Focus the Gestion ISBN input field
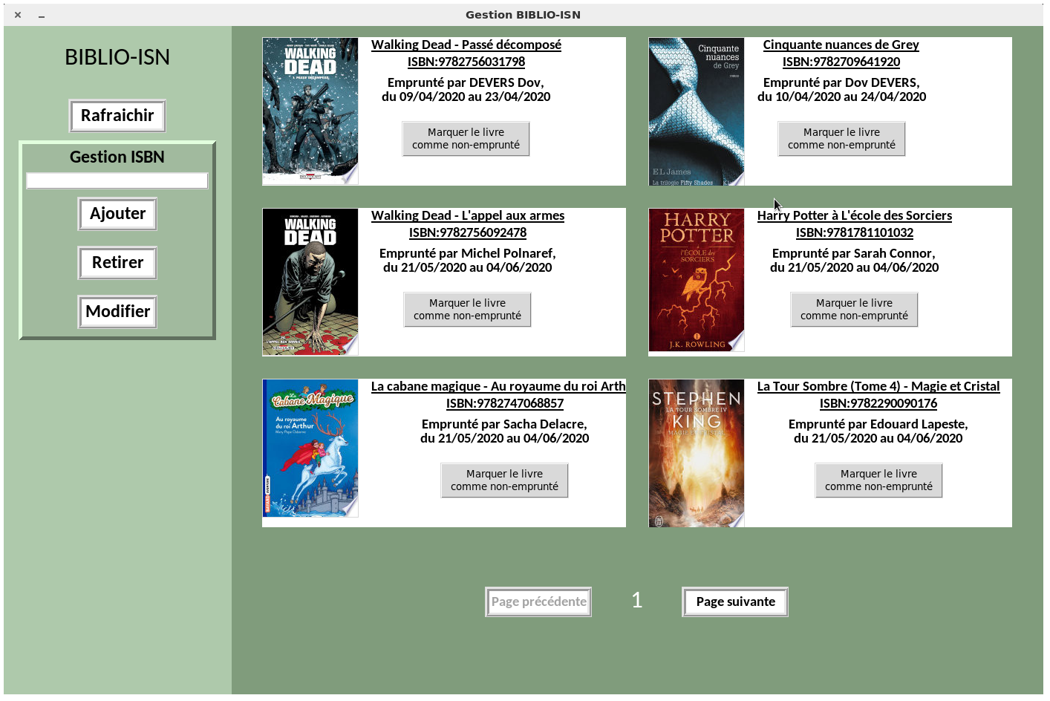Viewport: 1050px width, 701px height. point(117,180)
